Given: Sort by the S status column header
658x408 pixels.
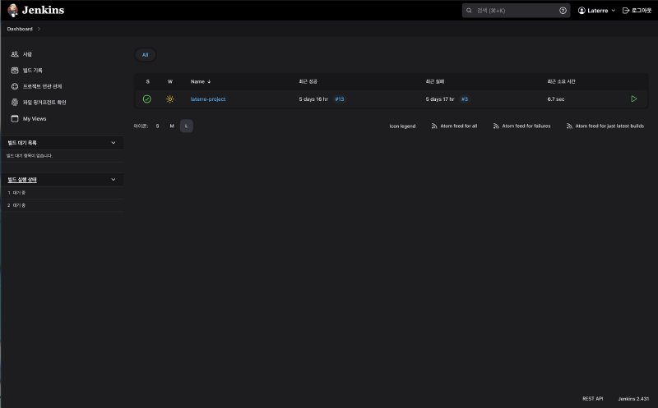Looking at the screenshot, I should tap(148, 82).
